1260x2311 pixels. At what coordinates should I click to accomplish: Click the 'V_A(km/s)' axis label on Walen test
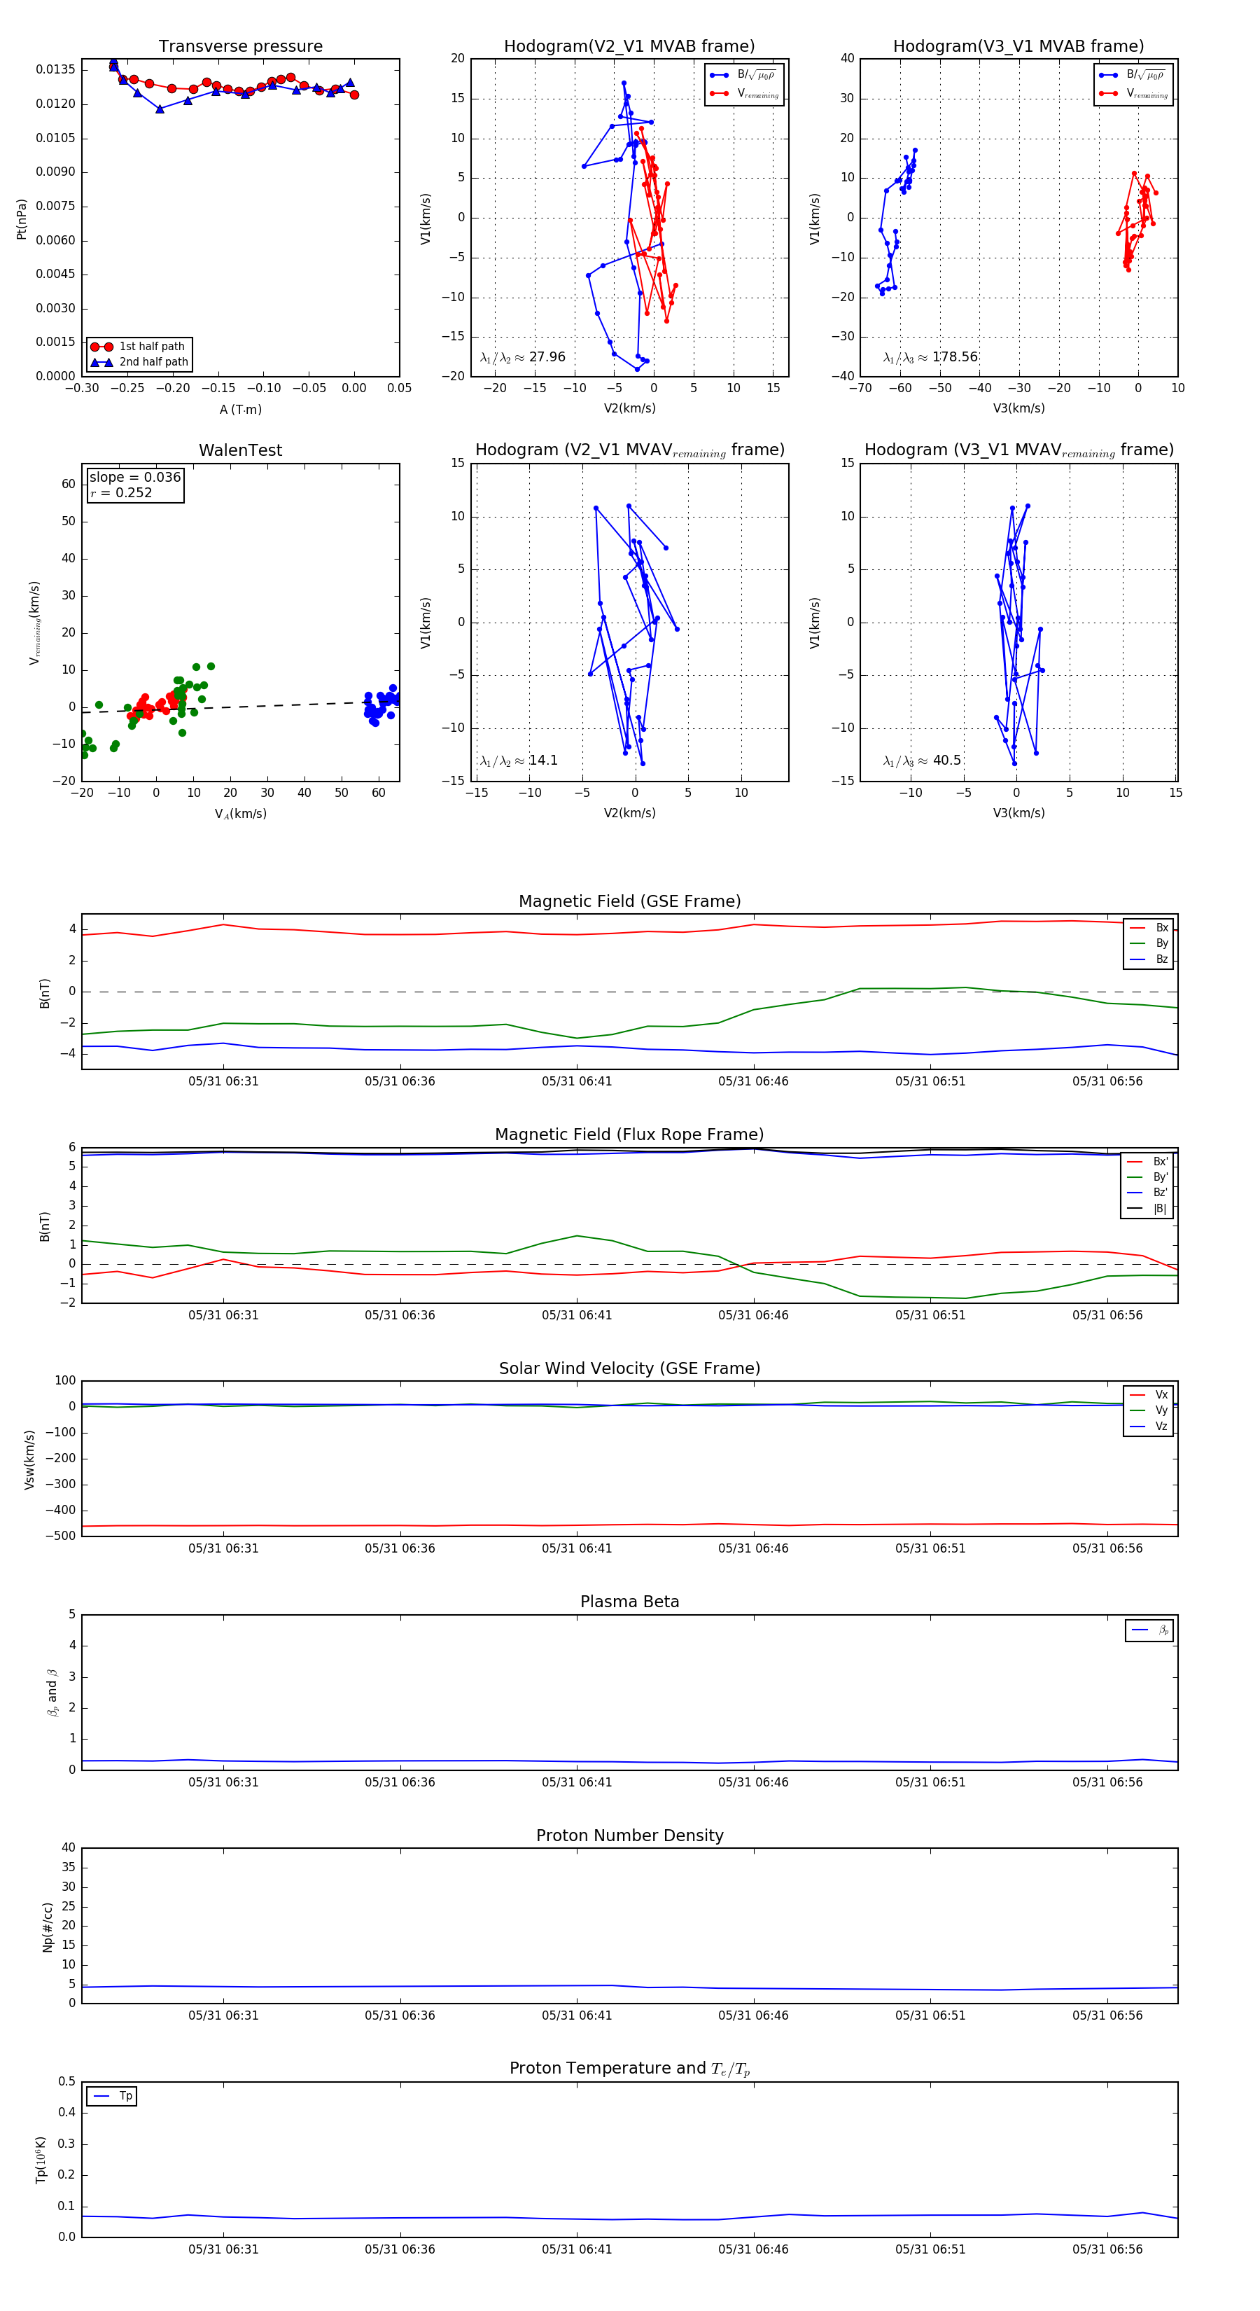pyautogui.click(x=240, y=814)
